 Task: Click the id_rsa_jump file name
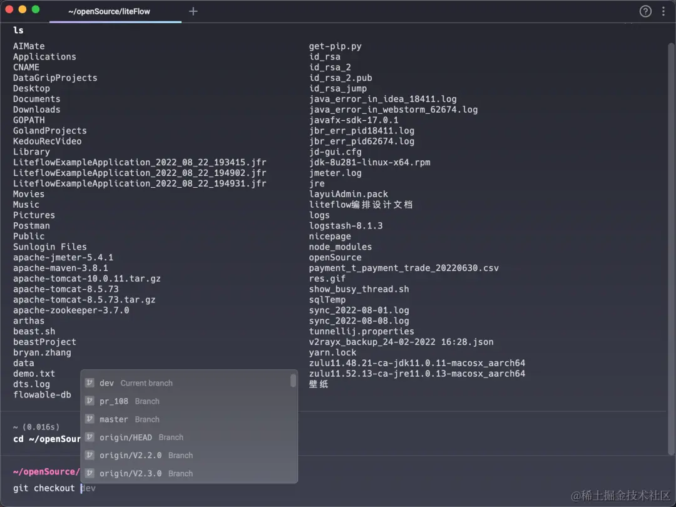click(338, 88)
